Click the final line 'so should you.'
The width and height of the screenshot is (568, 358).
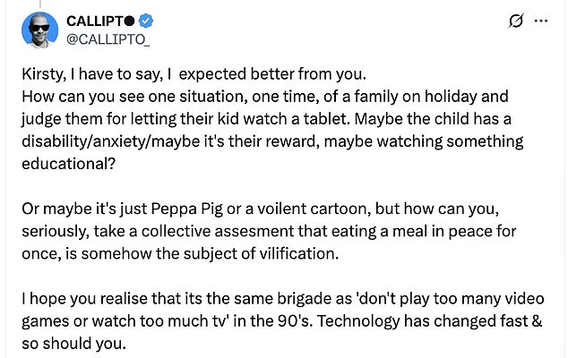coord(73,344)
